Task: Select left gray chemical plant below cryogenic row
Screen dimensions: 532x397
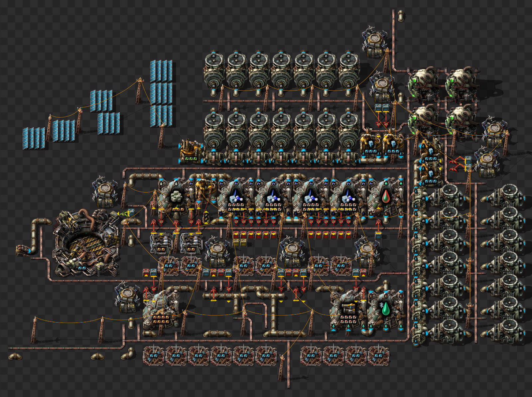Action: [x=161, y=243]
